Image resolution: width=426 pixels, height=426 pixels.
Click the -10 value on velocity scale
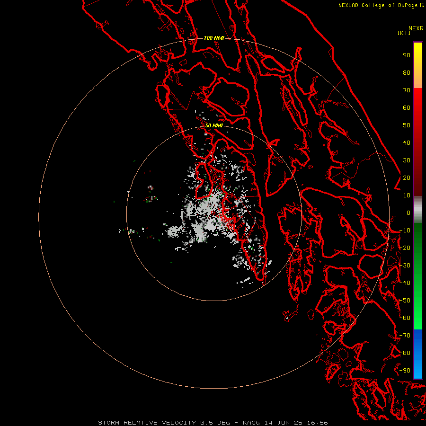(x=405, y=231)
